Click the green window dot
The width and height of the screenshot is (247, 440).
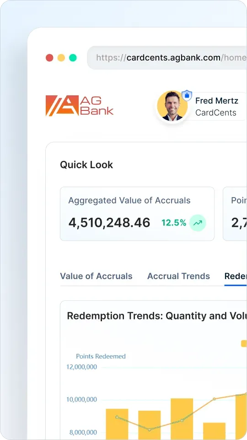[73, 58]
